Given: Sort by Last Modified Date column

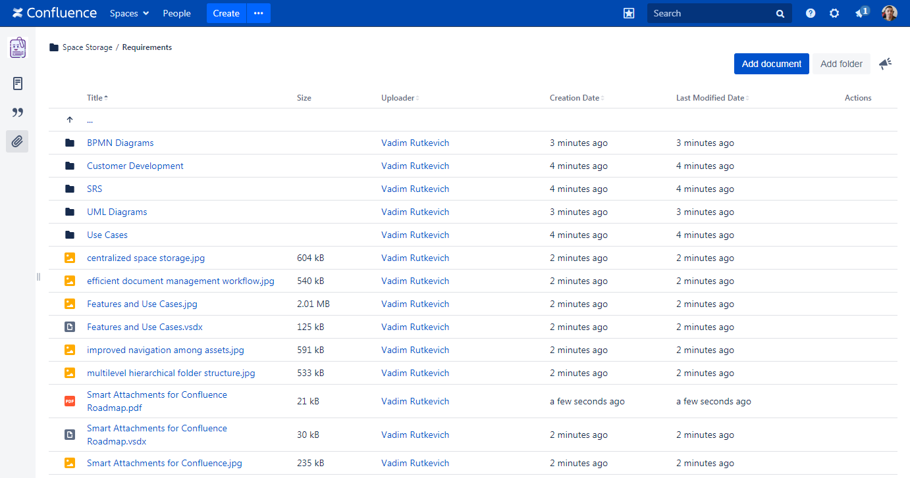Looking at the screenshot, I should 711,98.
